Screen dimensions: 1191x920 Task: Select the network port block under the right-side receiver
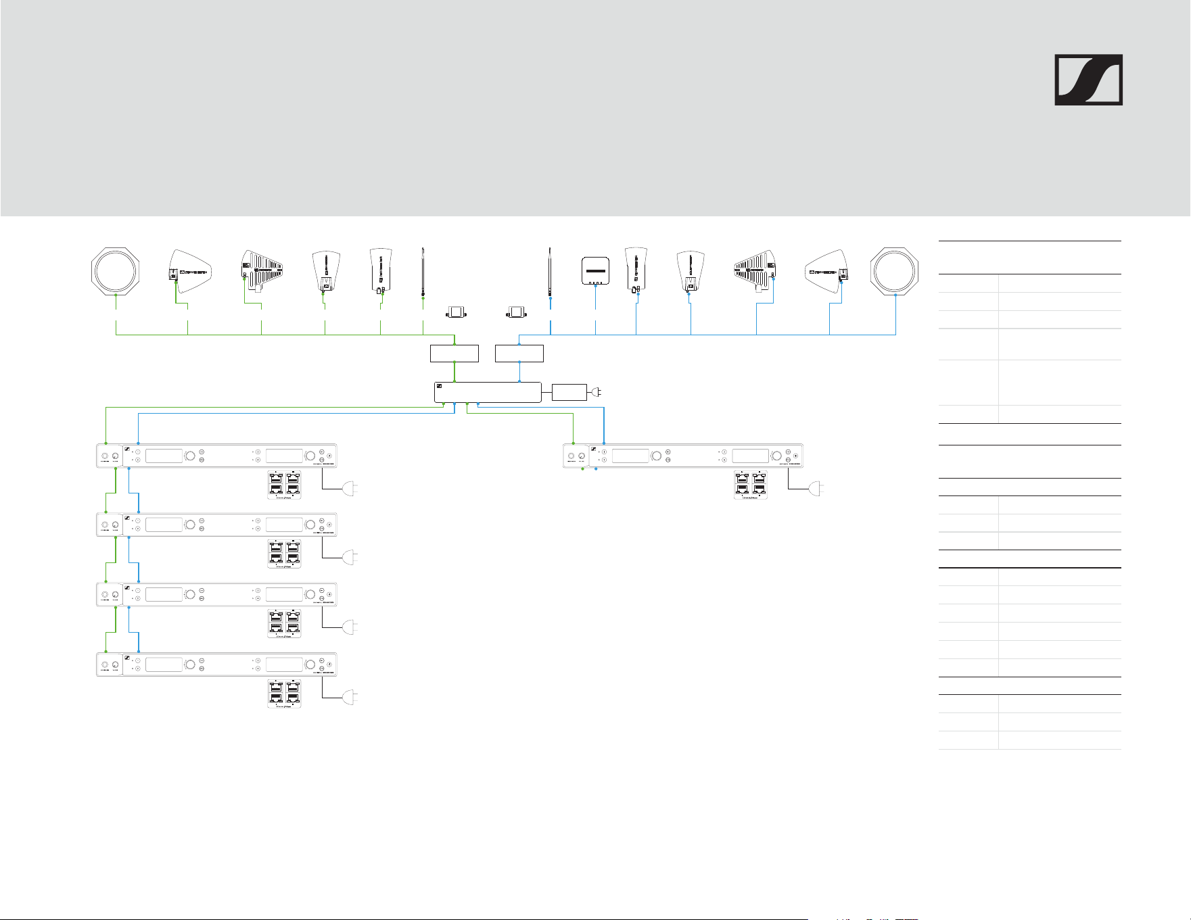[x=751, y=485]
